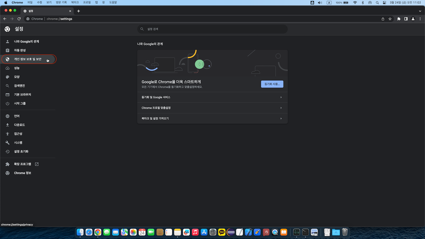Open Chrome's three-dot menu
Image resolution: width=425 pixels, height=239 pixels.
coord(420,19)
